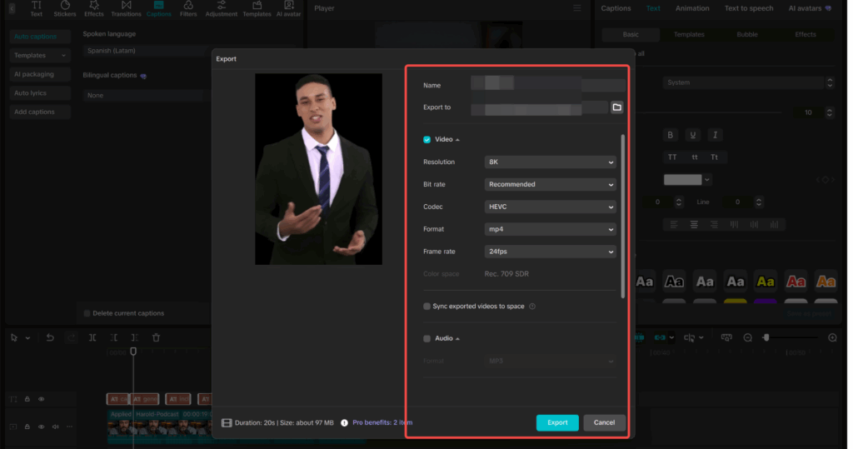Toggle italic I text formatting
The image size is (853, 449).
point(715,135)
